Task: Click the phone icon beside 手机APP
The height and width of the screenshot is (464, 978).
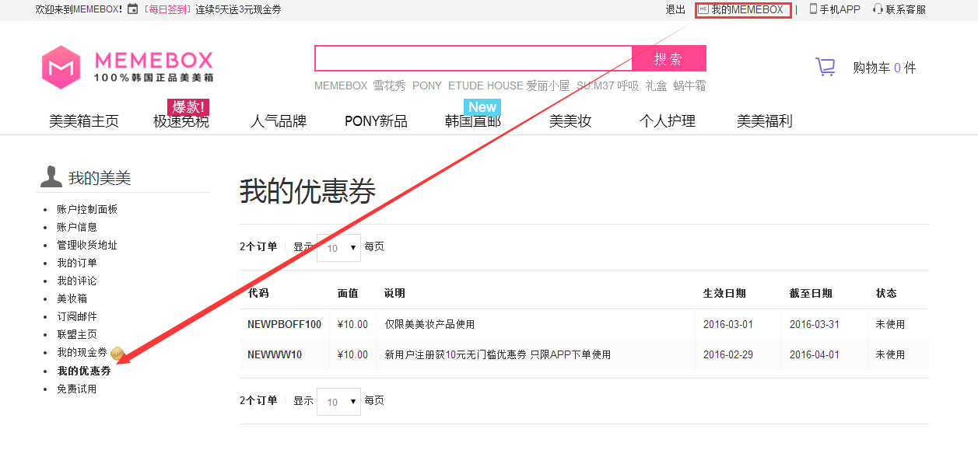Action: [x=813, y=9]
